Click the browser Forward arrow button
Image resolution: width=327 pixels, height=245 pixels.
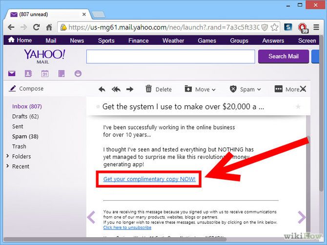(24, 27)
